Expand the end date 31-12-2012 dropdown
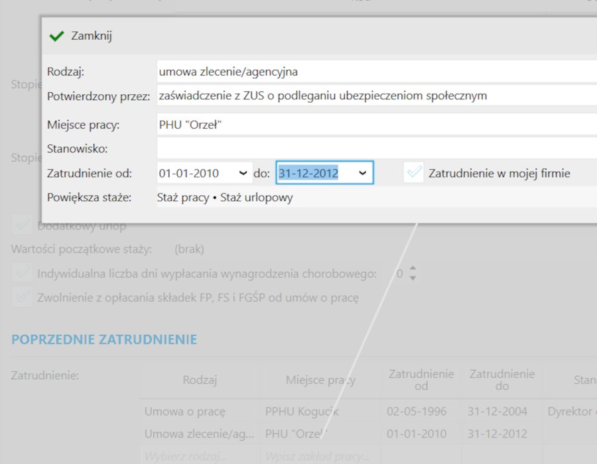The image size is (597, 464). (x=362, y=174)
